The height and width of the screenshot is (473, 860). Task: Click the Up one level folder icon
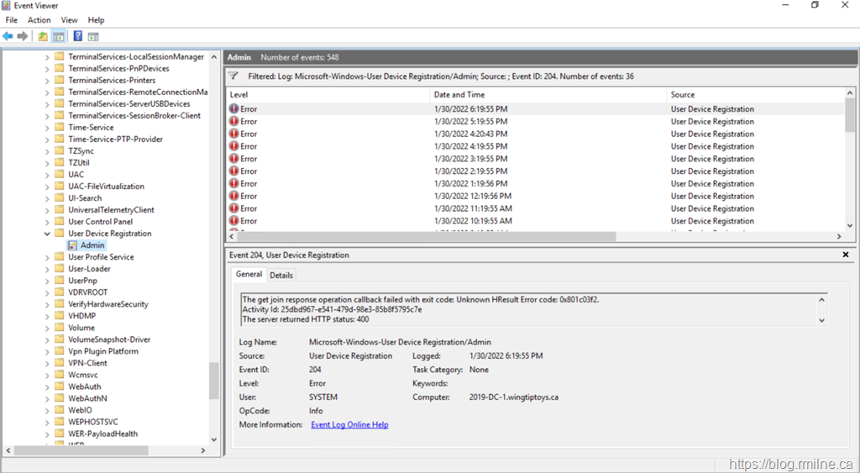43,36
